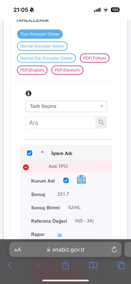Select Normal Dışı Sonuçları Göster filter
Image resolution: width=131 pixels, height=284 pixels.
(47, 58)
